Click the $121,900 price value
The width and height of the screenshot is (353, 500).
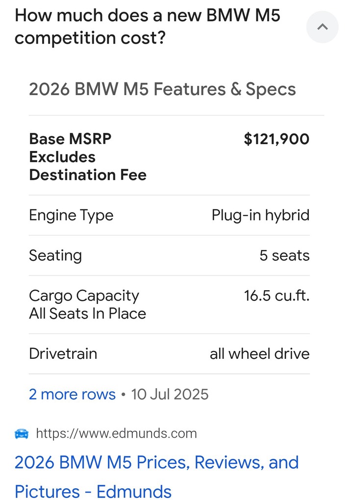coord(277,139)
